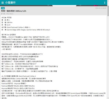
Task: Click the line containing "FUCK!!!"
Action: pos(26,37)
